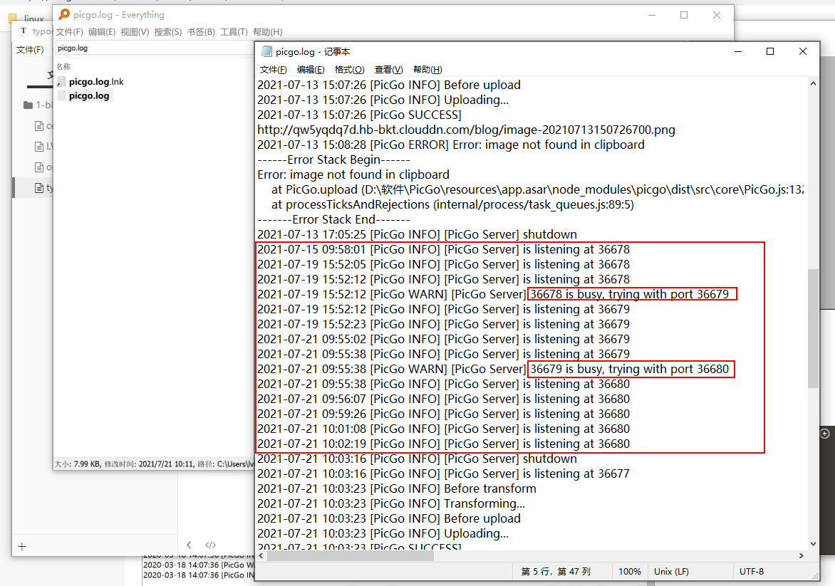Maximize the Everything window
835x586 pixels.
point(684,15)
